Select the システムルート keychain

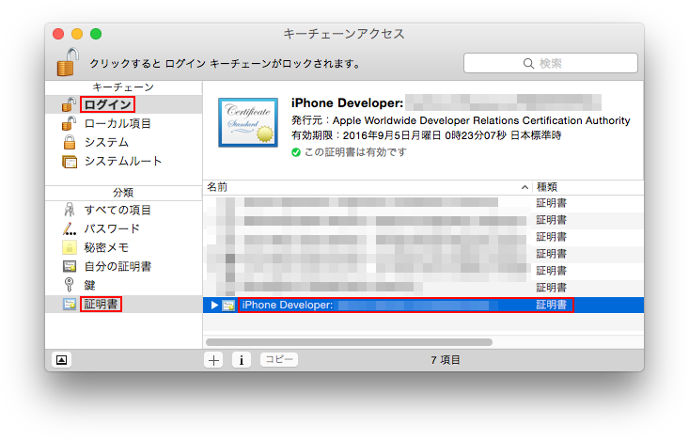(123, 162)
